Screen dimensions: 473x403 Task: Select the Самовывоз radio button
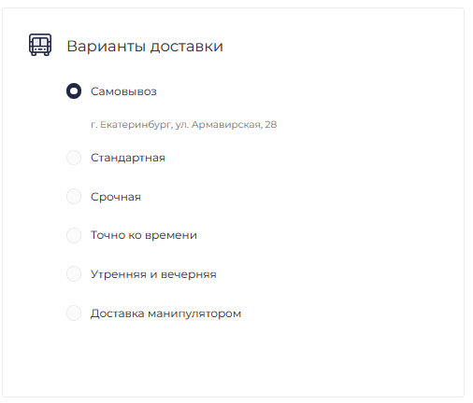pos(74,91)
